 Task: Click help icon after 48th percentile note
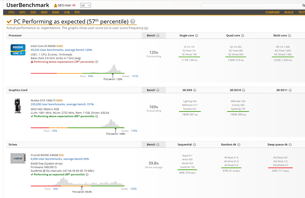(x=87, y=175)
